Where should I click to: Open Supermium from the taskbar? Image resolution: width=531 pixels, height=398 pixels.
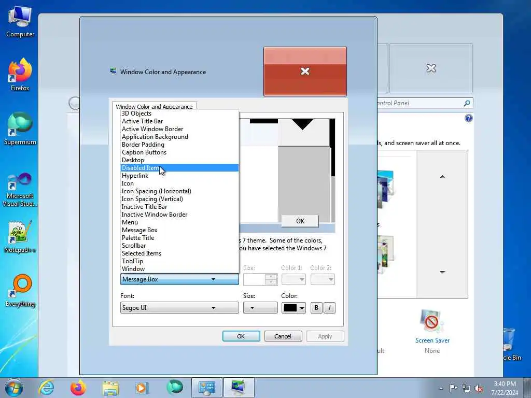tap(175, 388)
